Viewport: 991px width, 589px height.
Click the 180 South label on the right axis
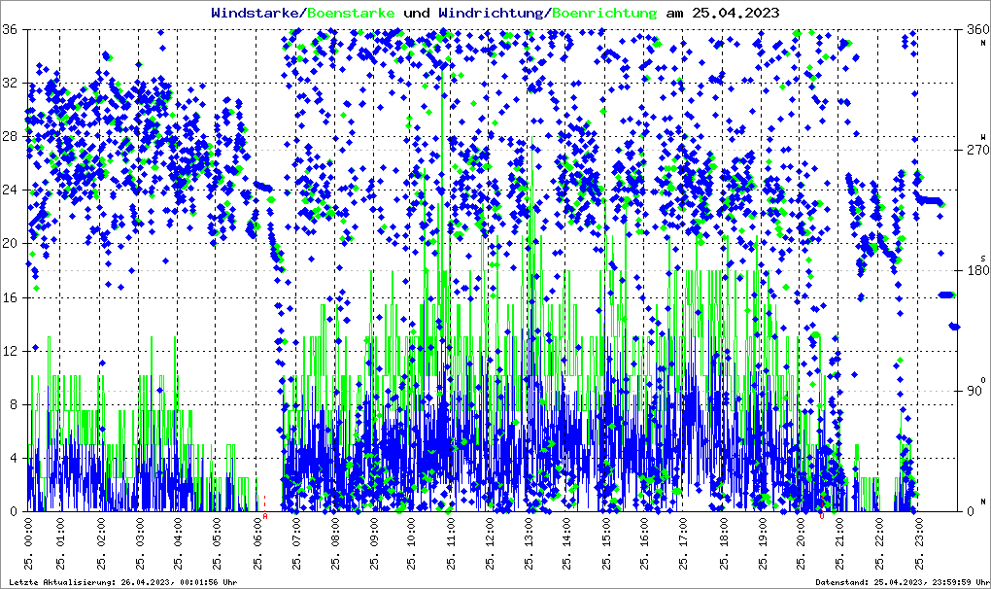(974, 270)
